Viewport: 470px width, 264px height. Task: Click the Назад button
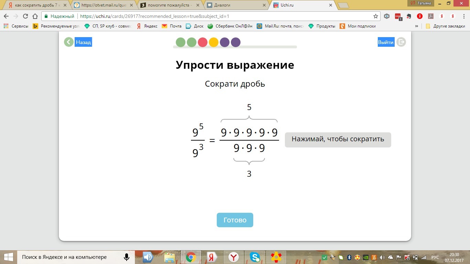pyautogui.click(x=83, y=42)
